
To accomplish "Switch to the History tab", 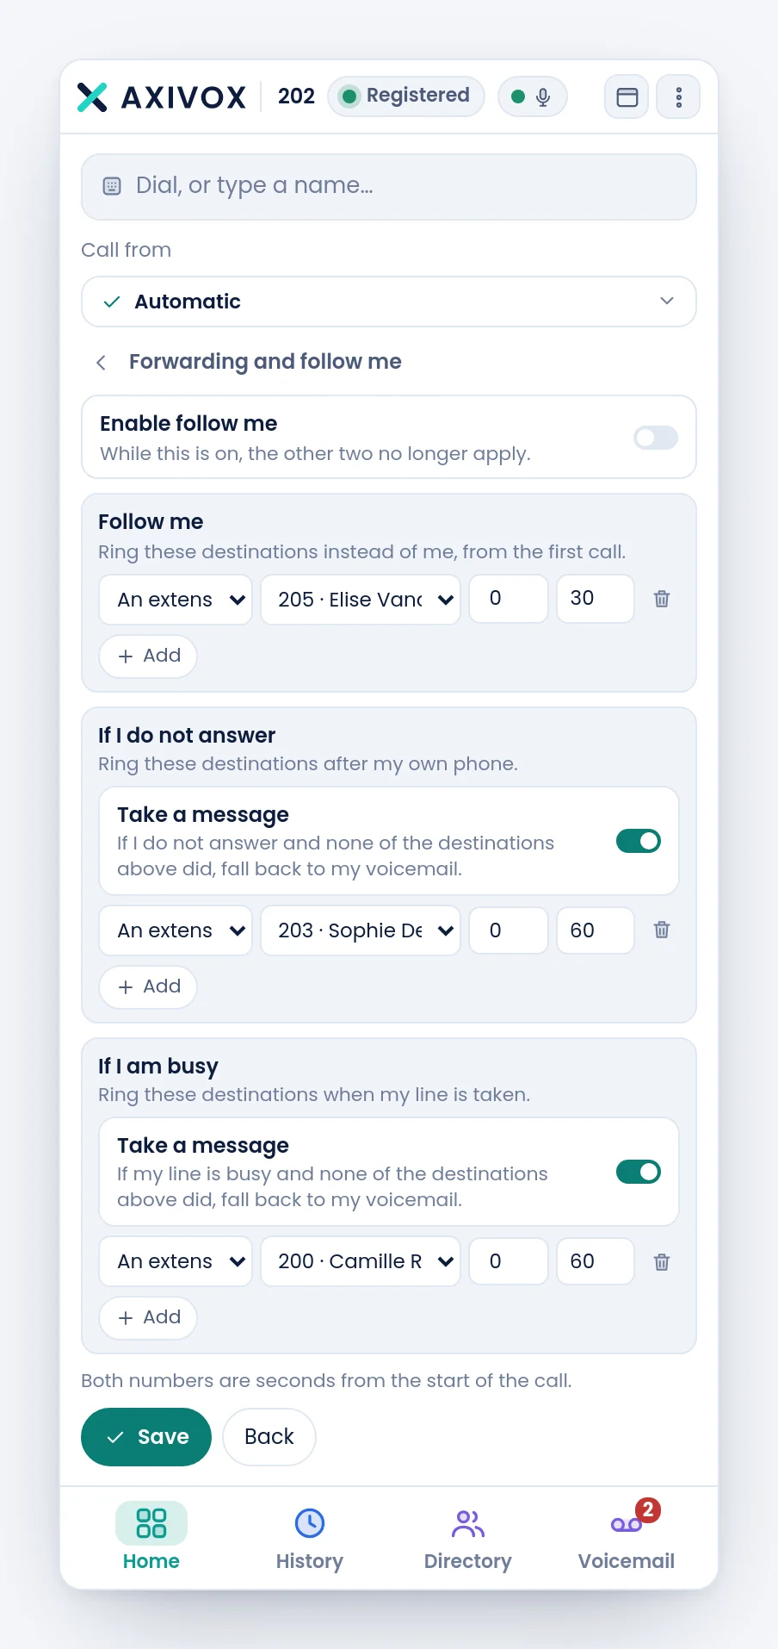I will (310, 1539).
